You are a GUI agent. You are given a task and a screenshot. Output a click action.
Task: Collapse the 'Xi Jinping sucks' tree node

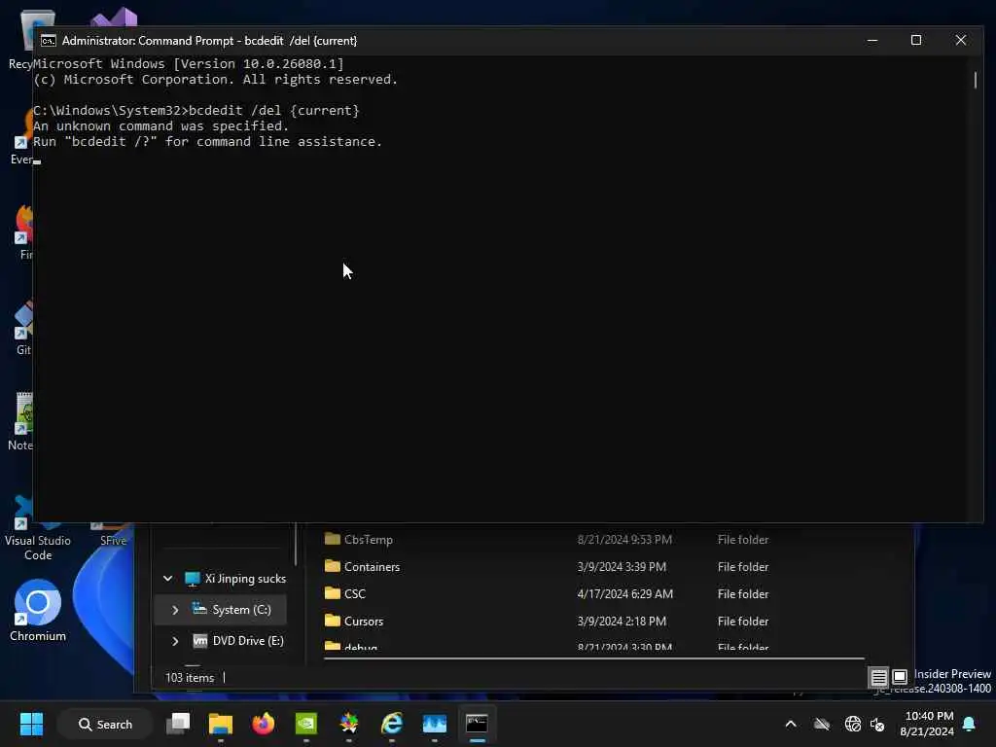click(167, 579)
